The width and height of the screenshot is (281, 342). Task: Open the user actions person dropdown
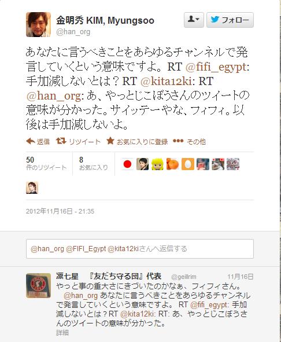coord(194,20)
